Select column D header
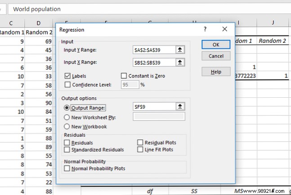The image size is (291, 195). (38, 23)
